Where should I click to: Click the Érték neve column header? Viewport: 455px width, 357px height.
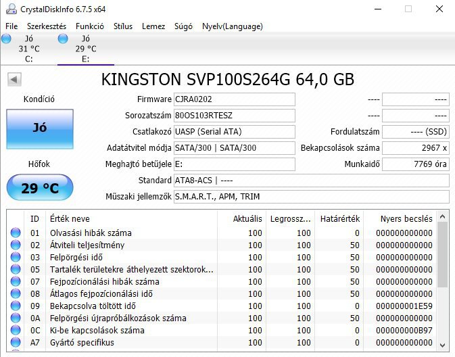(131, 218)
